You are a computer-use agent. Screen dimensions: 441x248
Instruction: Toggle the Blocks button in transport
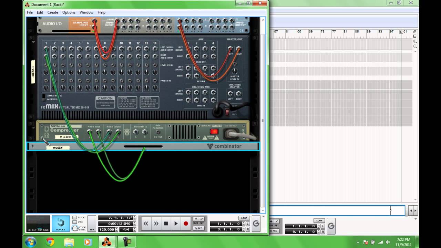point(60,224)
